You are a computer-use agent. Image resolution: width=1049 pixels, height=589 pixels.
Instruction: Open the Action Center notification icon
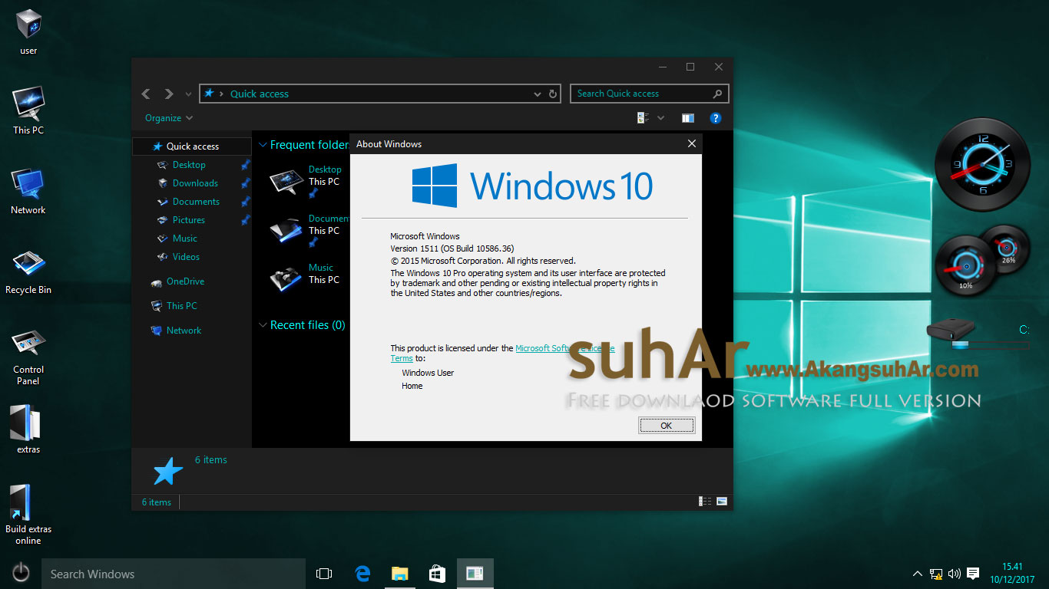973,574
